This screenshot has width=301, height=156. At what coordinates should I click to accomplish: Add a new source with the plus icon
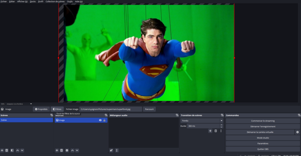[57, 150]
